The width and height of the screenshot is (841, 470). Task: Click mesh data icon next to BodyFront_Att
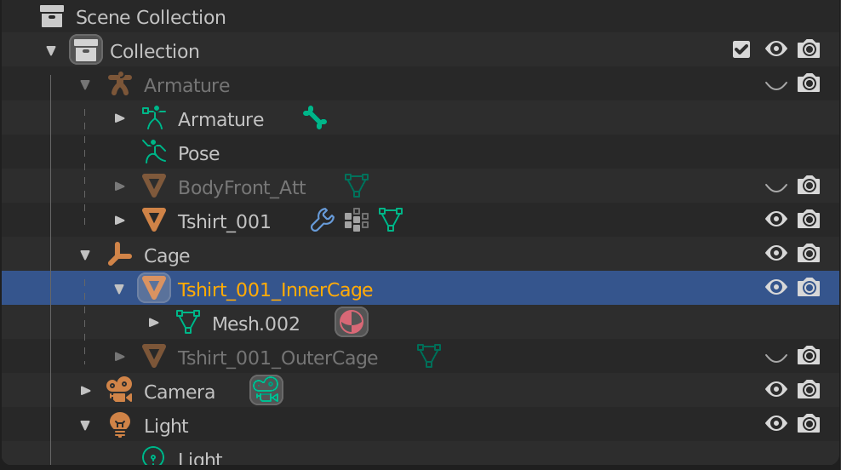click(357, 186)
